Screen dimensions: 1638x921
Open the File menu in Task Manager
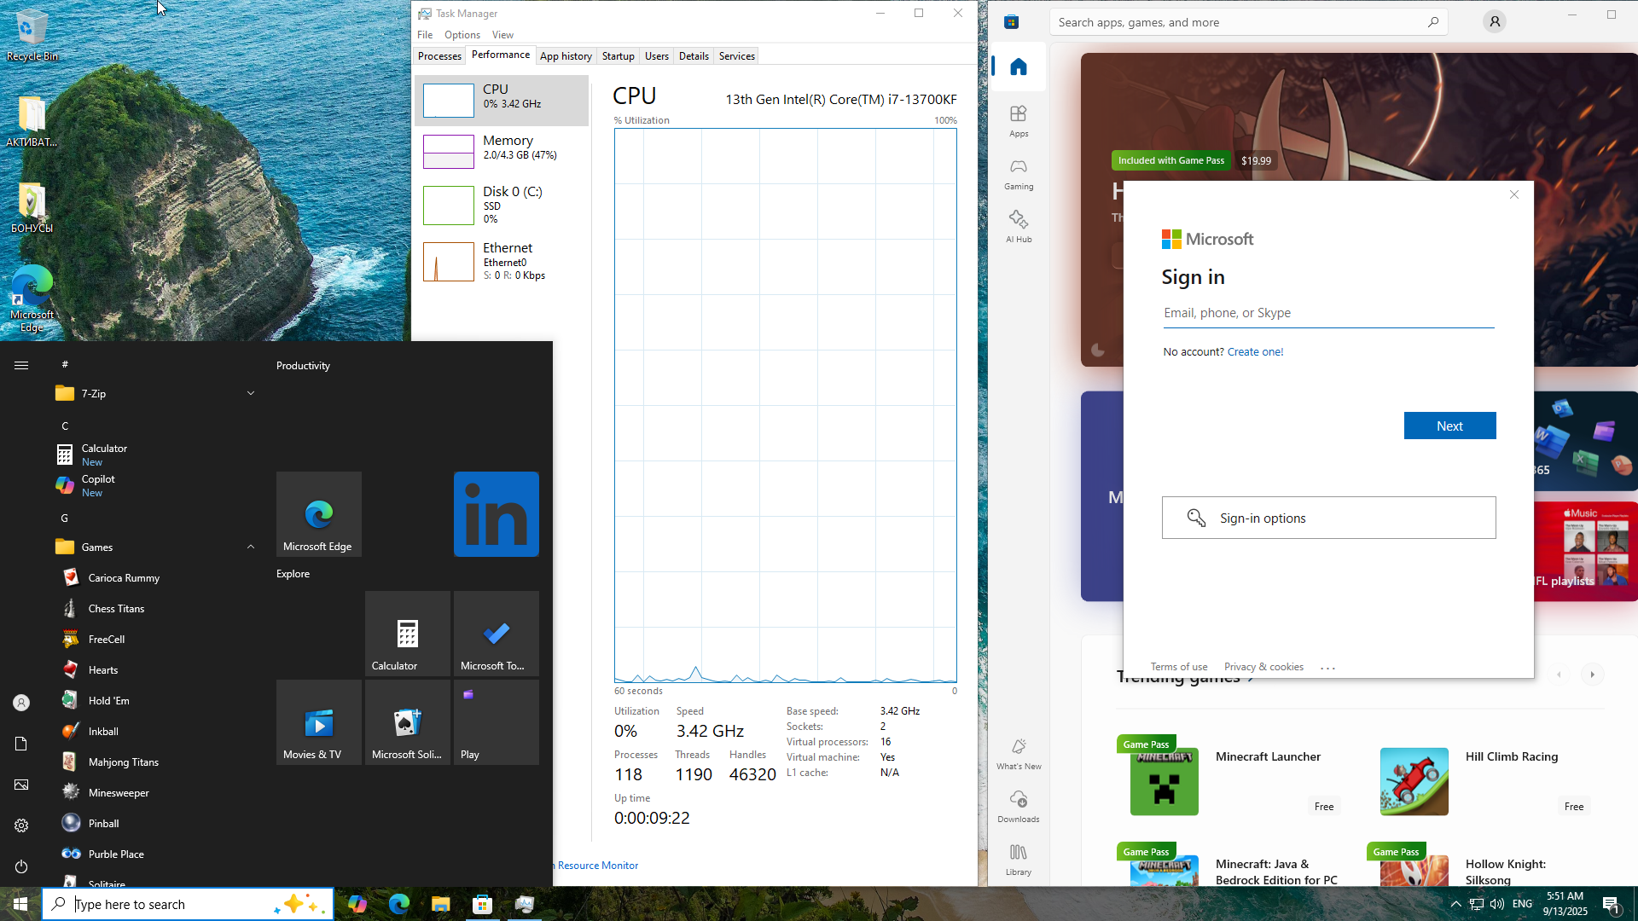coord(425,35)
